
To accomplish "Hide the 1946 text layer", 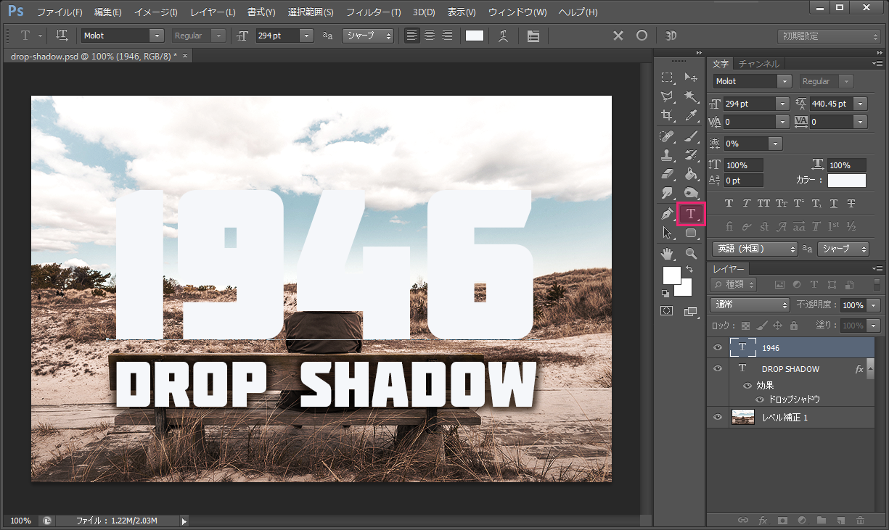I will (x=717, y=347).
